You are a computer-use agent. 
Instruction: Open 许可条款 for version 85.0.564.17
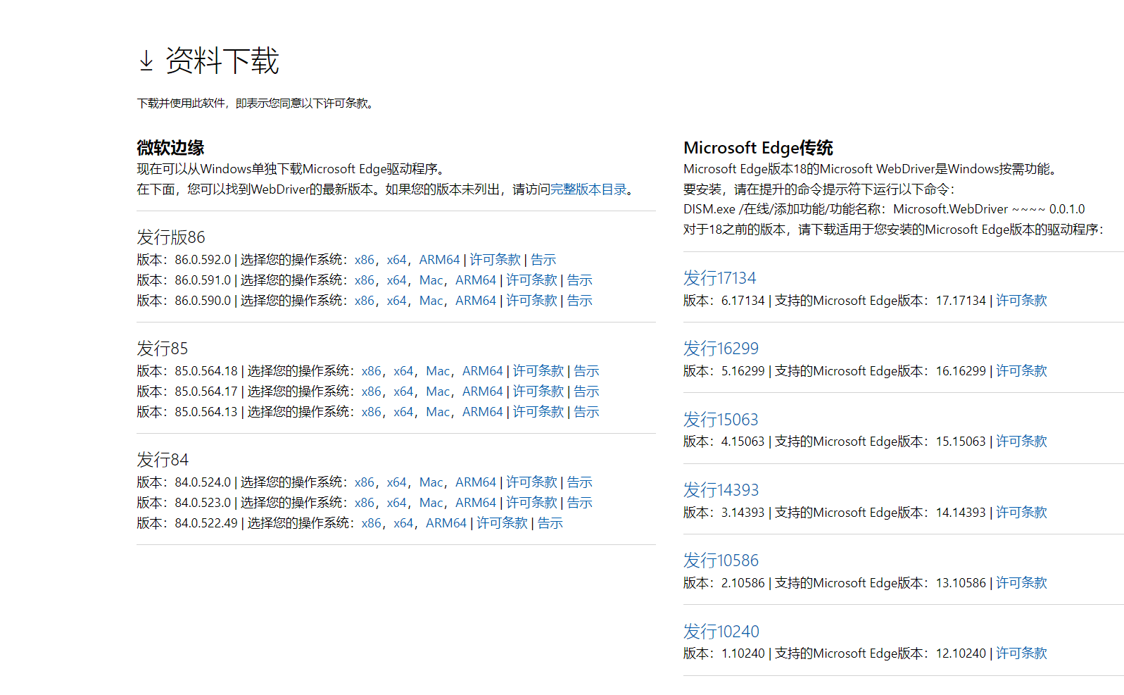[539, 392]
